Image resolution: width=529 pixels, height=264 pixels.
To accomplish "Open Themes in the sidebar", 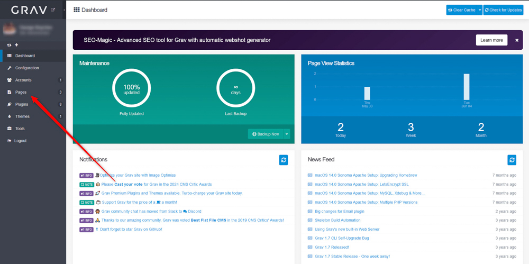I will pyautogui.click(x=33, y=116).
